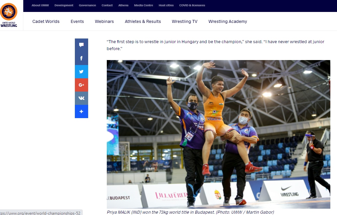Expand more sharing options plus icon
Image resolution: width=337 pixels, height=215 pixels.
pyautogui.click(x=81, y=111)
